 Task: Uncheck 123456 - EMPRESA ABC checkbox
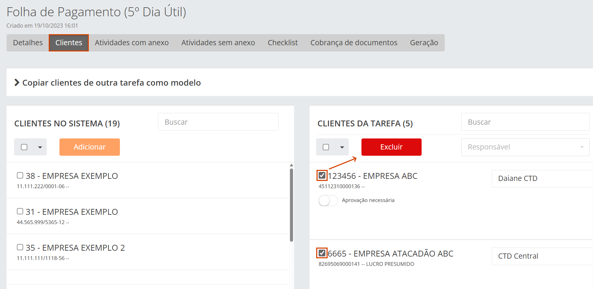322,175
